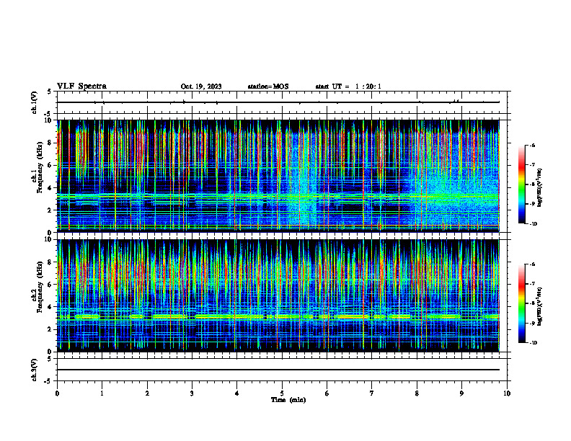Click time axis tick label "3"

(x=192, y=393)
